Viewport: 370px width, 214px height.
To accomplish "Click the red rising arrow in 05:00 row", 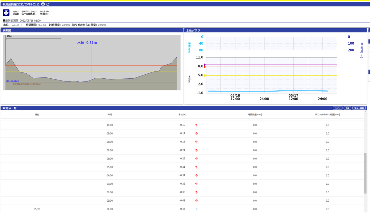I will [196, 167].
